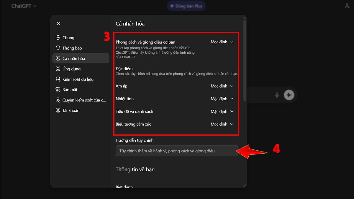This screenshot has height=199, width=354.
Task: Open the Phong cách và giọng điệu dropdown
Action: (x=222, y=42)
